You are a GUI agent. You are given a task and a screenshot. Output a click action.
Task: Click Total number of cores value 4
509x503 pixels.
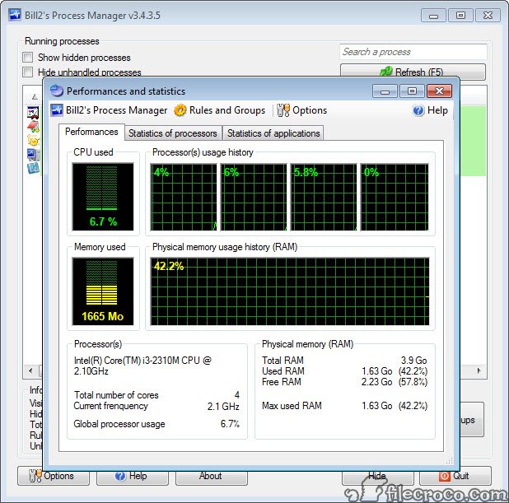pyautogui.click(x=237, y=395)
